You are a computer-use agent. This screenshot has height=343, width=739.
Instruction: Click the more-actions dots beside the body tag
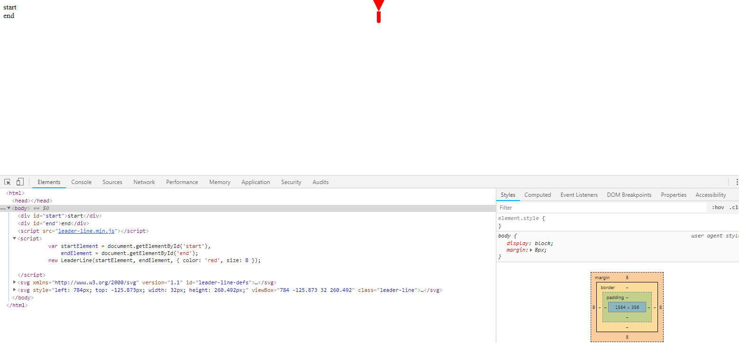[x=3, y=208]
